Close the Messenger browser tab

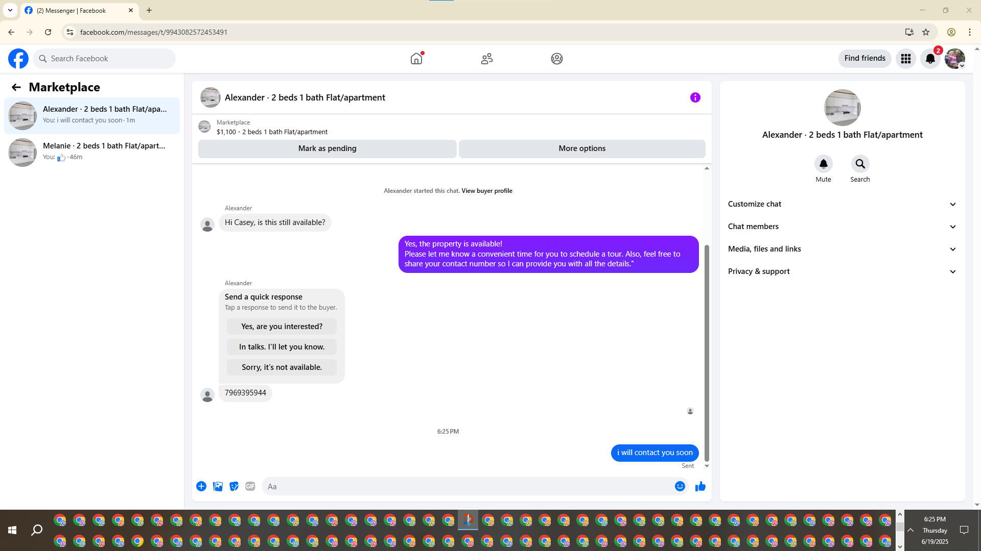pyautogui.click(x=131, y=10)
